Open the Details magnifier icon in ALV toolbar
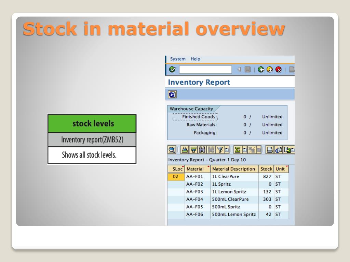This screenshot has height=262, width=350. [x=172, y=150]
